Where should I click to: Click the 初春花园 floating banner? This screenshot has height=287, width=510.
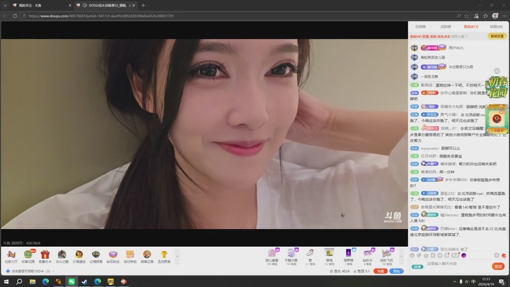(497, 87)
